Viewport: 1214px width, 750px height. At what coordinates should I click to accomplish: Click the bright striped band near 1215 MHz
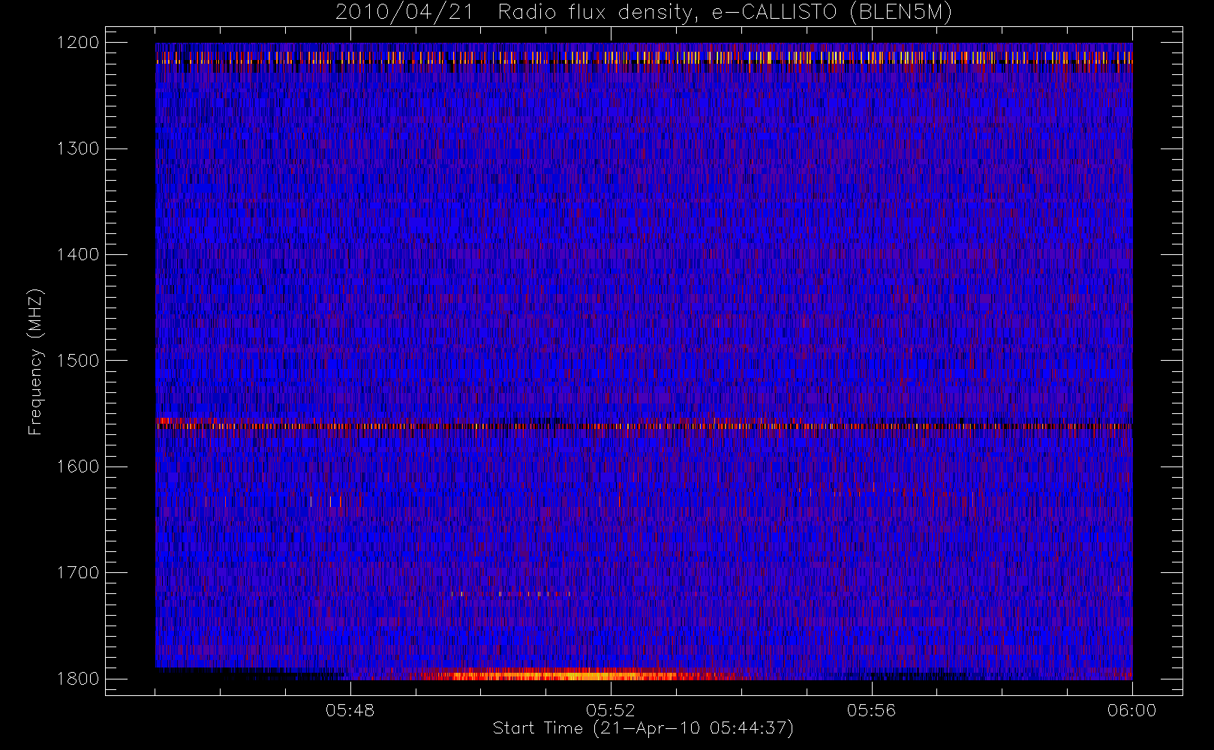click(x=644, y=57)
